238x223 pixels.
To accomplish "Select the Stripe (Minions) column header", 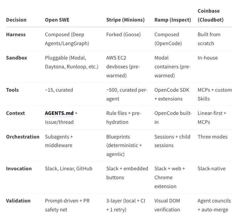I will 125,20.
